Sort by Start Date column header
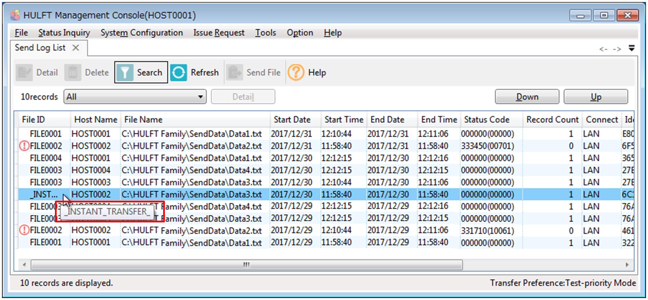 click(295, 120)
